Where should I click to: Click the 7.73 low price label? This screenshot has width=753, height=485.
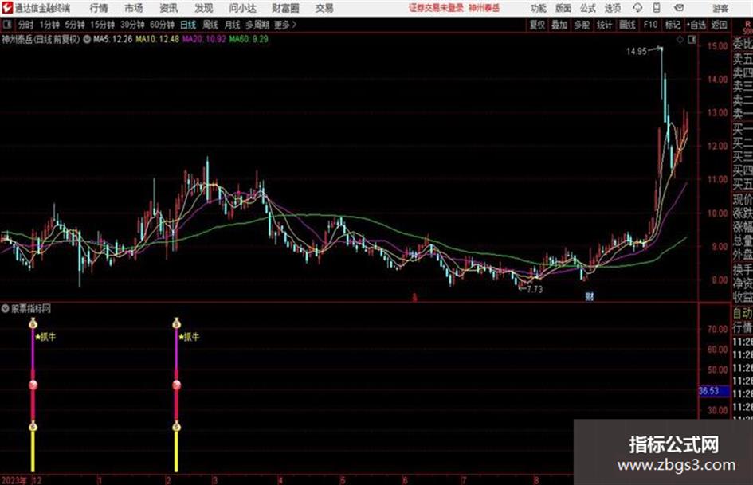point(535,290)
